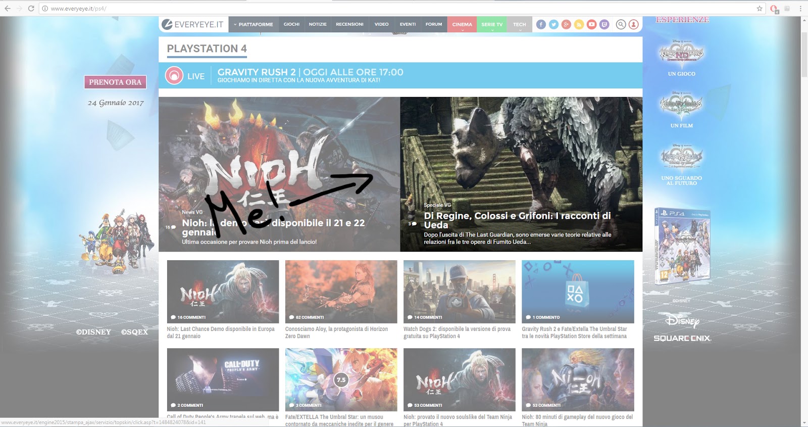Click the browser back arrow

click(x=8, y=9)
